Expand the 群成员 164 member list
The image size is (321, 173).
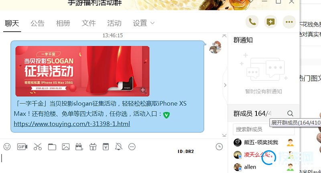[252, 114]
